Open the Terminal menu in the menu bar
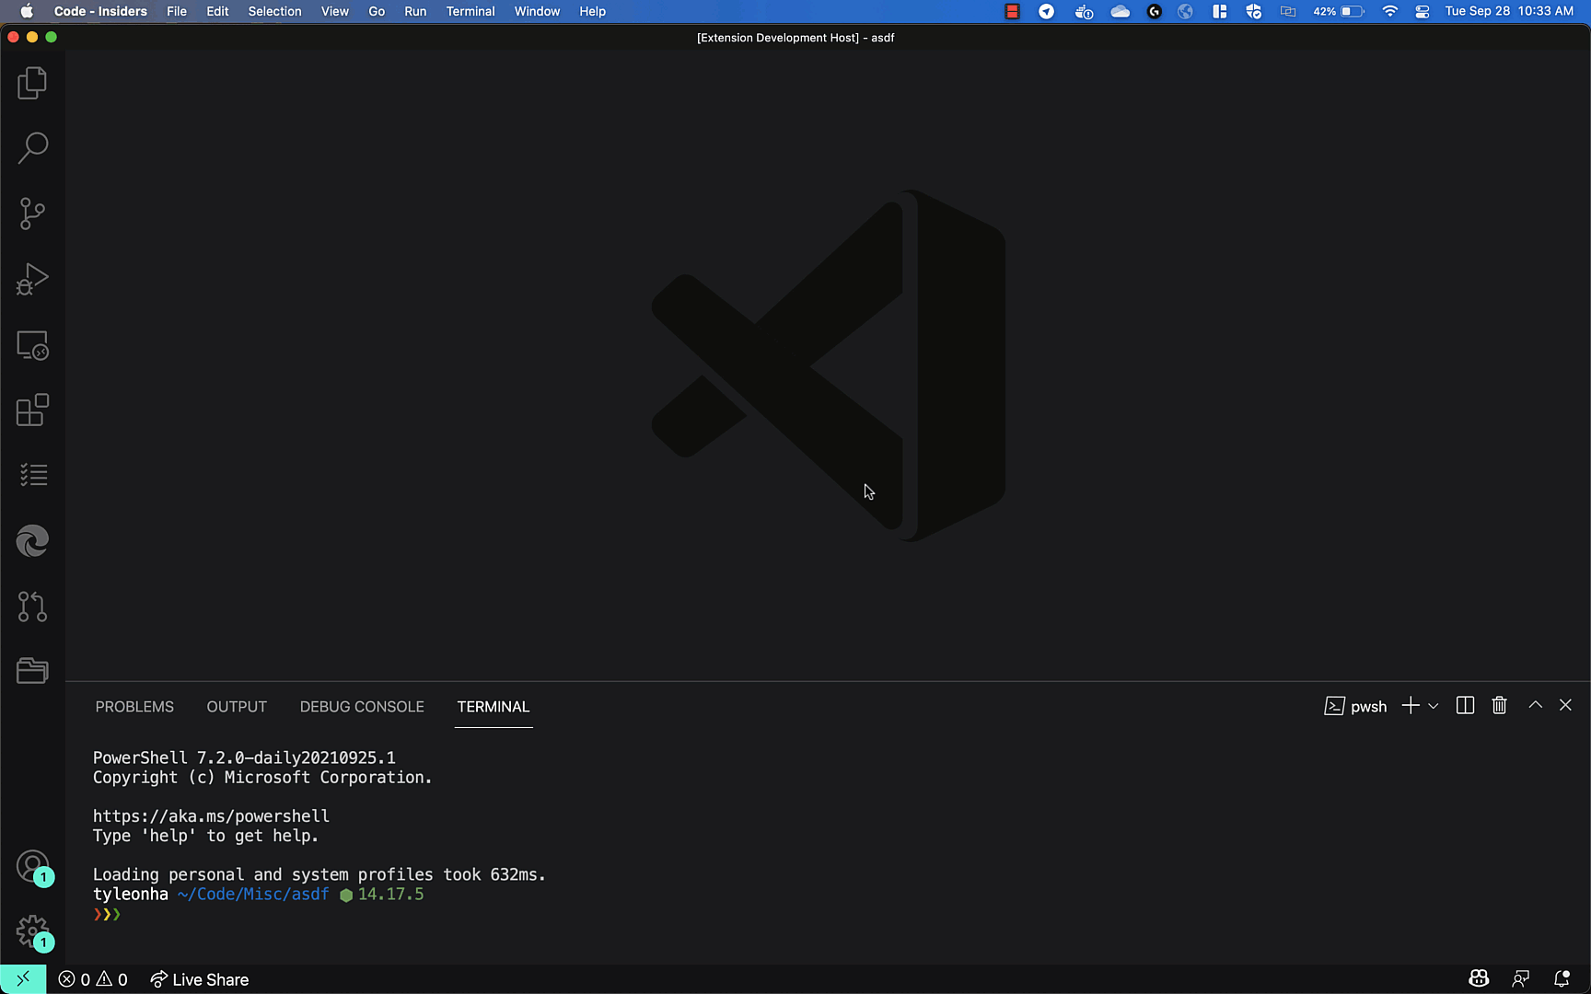The height and width of the screenshot is (994, 1591). [x=470, y=11]
